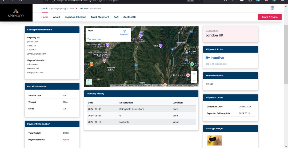Select the 'Inactive' shipment status text
The image size is (288, 148).
pos(217,58)
